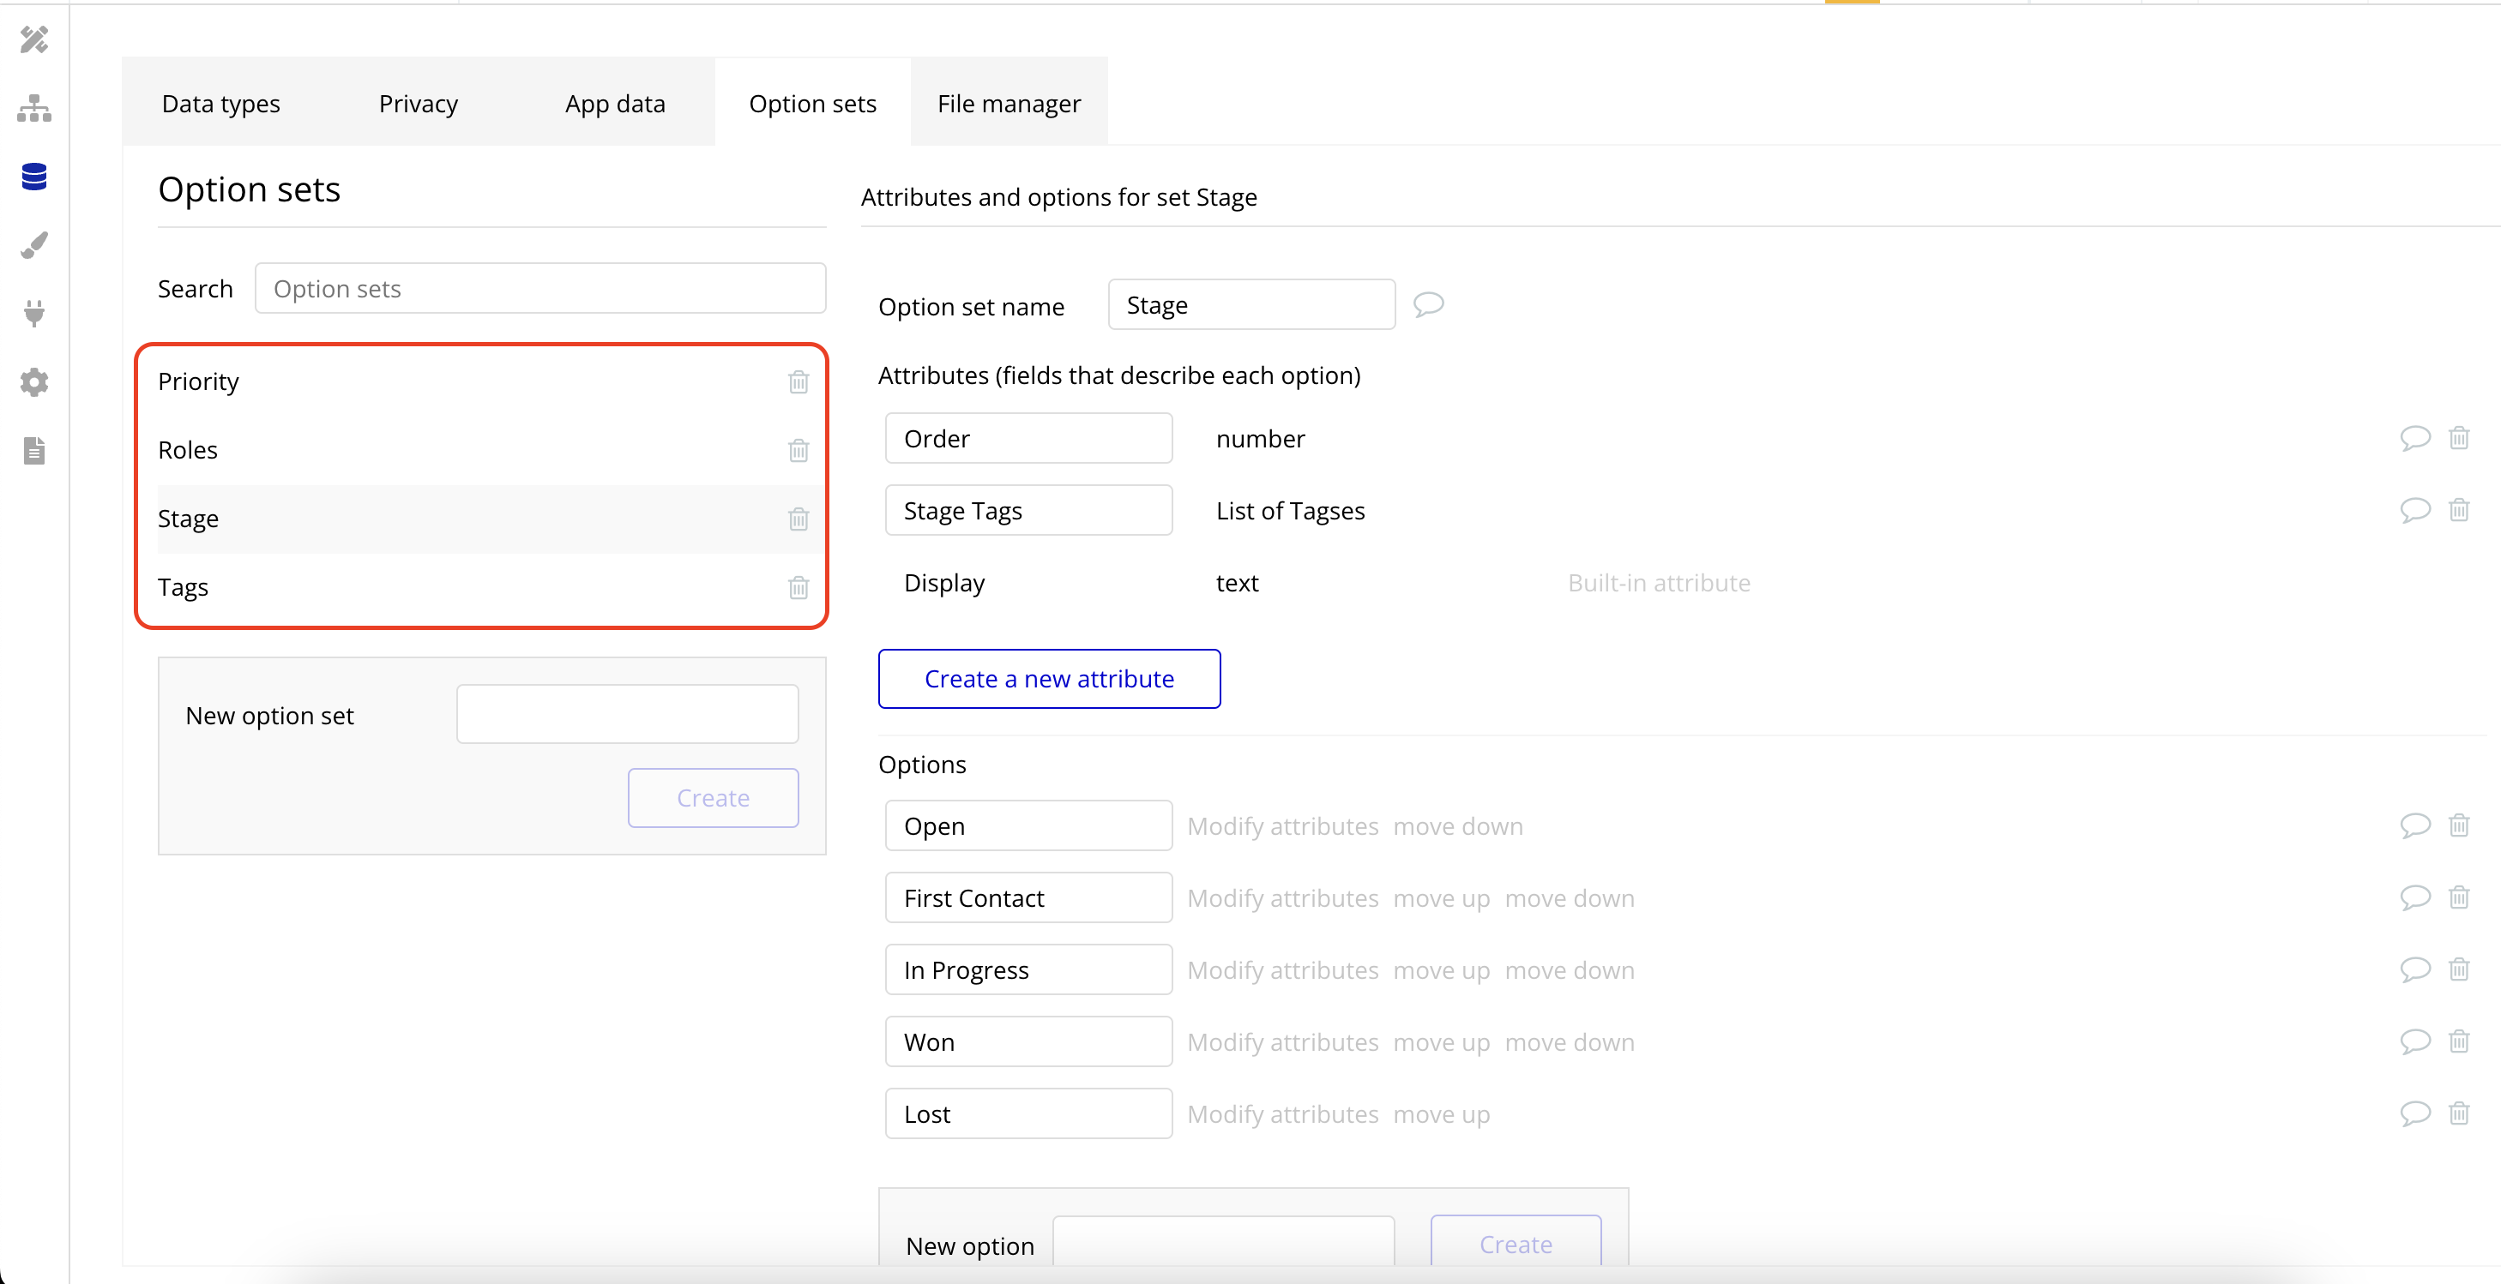Delete the Order attribute via trash icon
Screen dimensions: 2501x1284
pos(2458,438)
